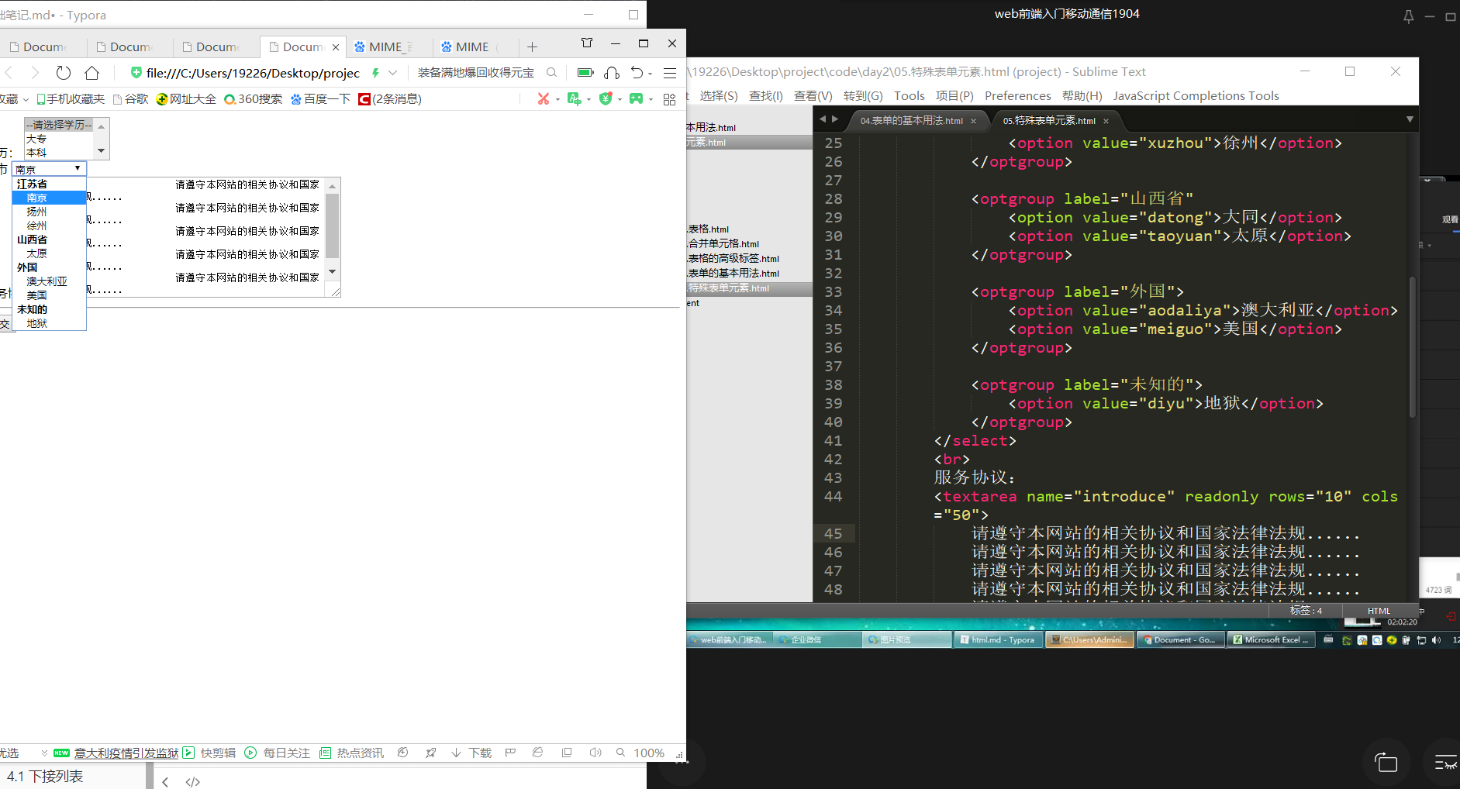Click the browser forward arrow
Image resolution: width=1460 pixels, height=789 pixels.
pyautogui.click(x=35, y=73)
